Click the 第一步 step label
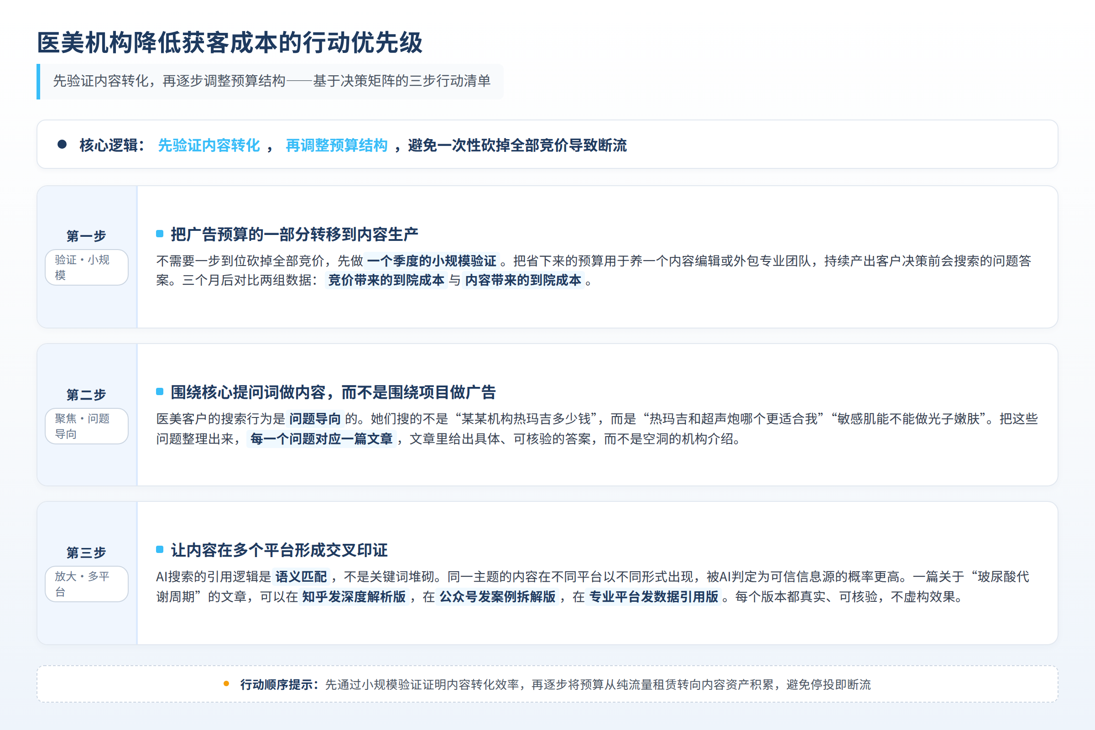 (86, 236)
